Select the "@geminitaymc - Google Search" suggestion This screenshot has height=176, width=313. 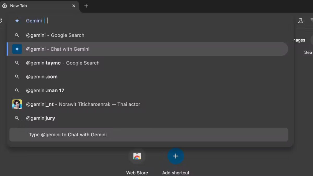(63, 63)
